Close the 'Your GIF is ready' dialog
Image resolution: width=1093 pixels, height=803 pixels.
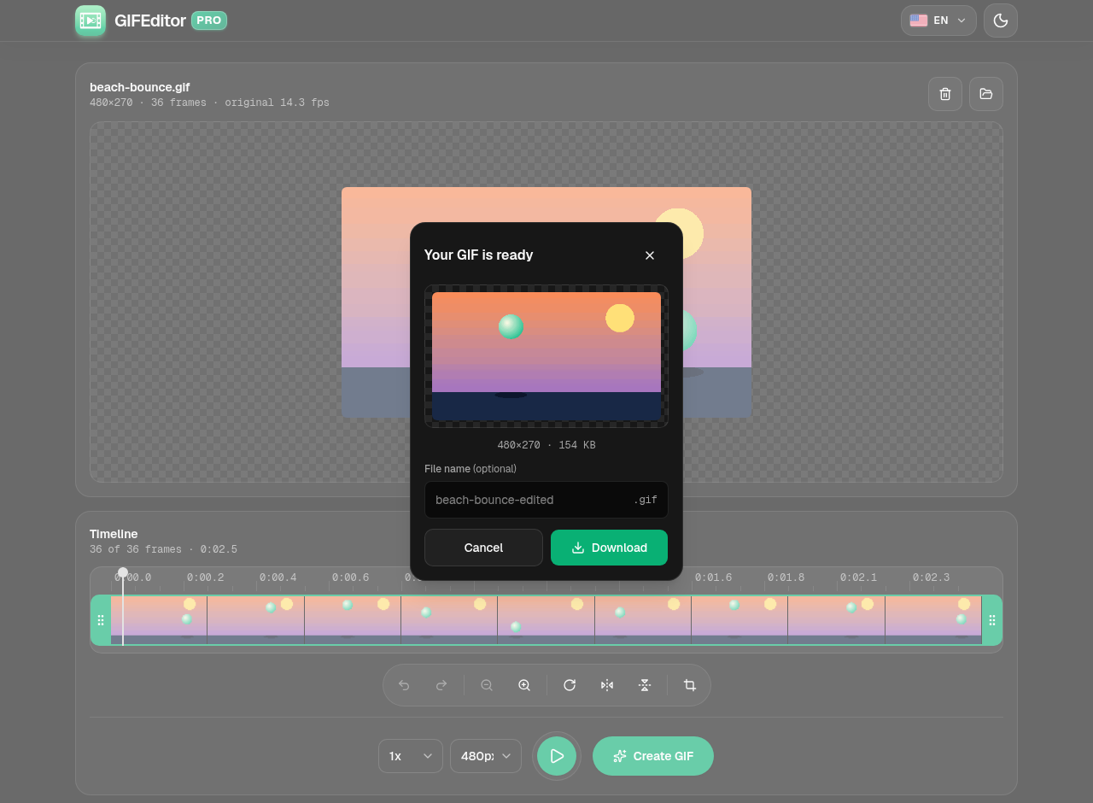pos(650,255)
